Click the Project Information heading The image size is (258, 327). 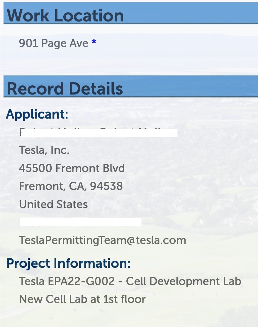click(68, 263)
